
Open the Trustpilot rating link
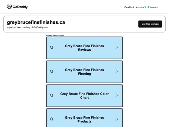141,7
